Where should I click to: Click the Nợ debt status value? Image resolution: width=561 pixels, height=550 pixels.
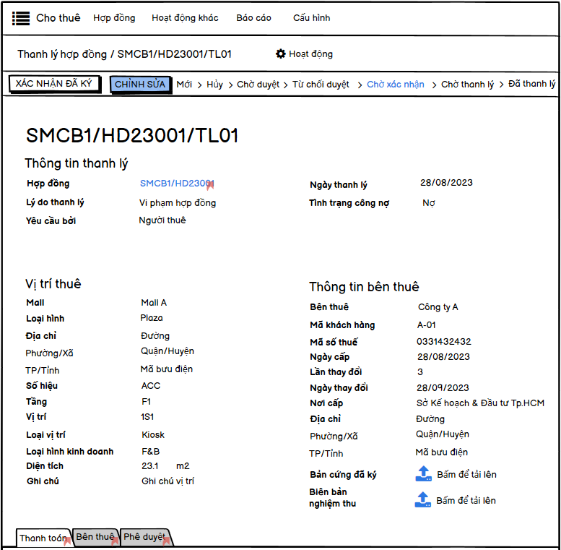(429, 203)
